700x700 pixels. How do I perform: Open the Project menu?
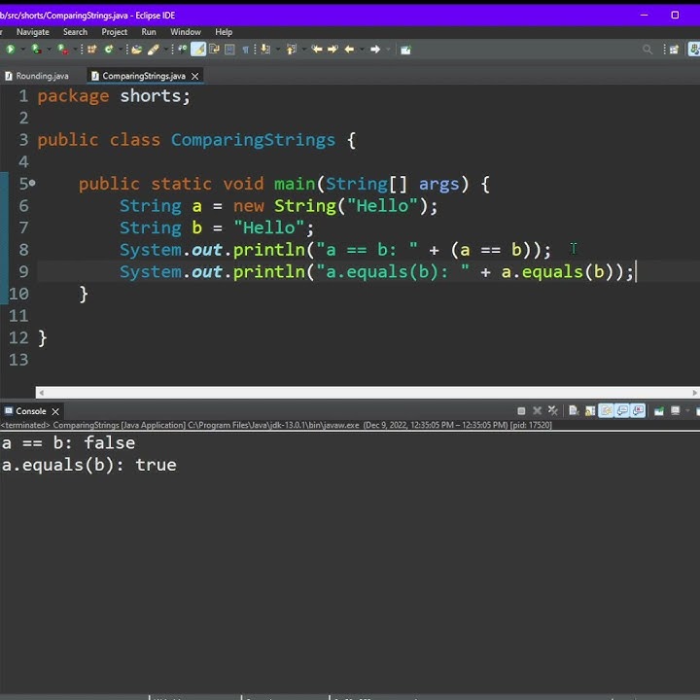point(115,32)
